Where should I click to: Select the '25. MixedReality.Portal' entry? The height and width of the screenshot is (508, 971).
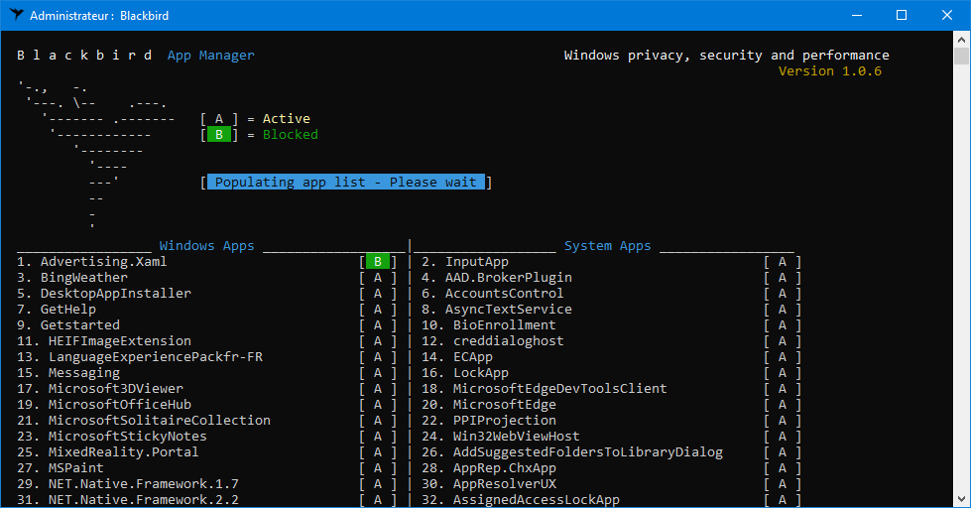point(108,452)
